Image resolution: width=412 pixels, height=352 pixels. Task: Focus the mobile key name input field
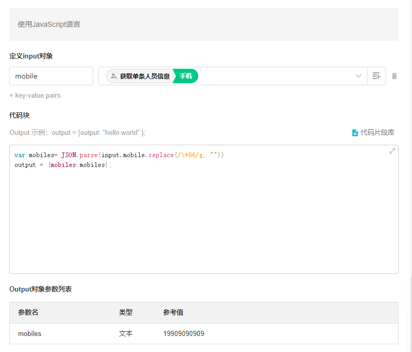pos(51,76)
